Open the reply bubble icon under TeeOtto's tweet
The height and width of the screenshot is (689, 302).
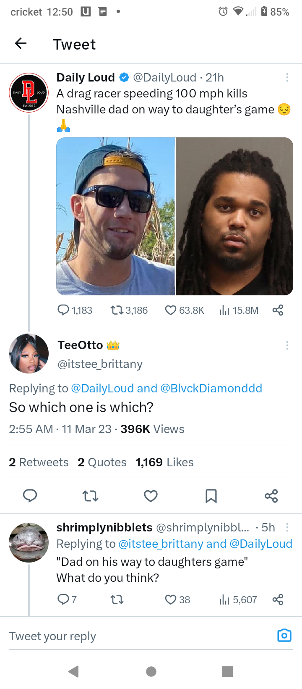tap(30, 496)
